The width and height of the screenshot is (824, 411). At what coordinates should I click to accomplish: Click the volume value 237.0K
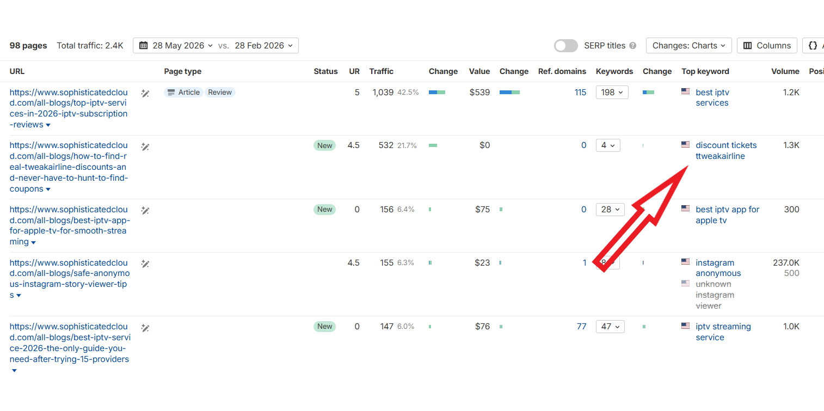(x=786, y=262)
